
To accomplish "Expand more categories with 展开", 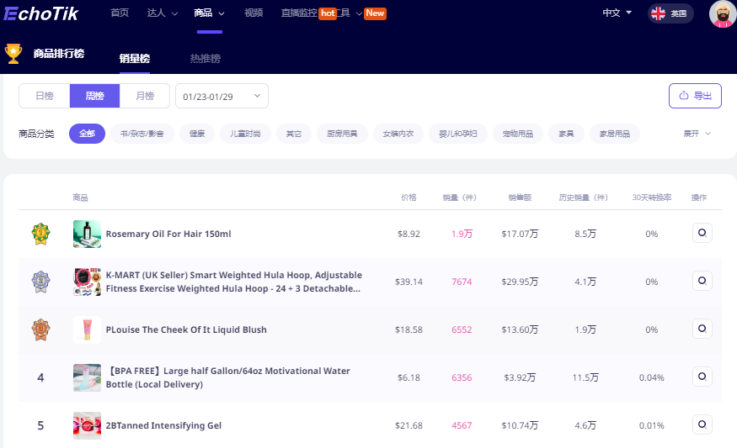I will tap(697, 134).
